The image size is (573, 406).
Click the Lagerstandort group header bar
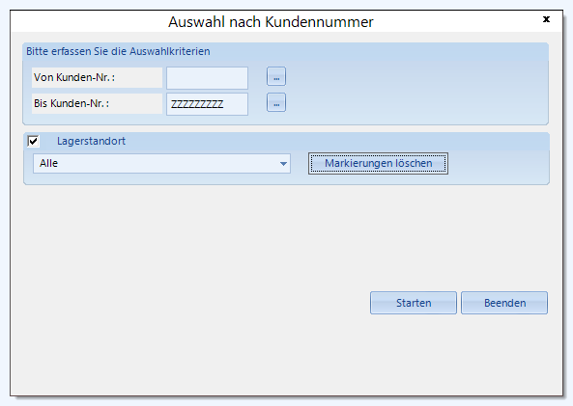coord(286,141)
